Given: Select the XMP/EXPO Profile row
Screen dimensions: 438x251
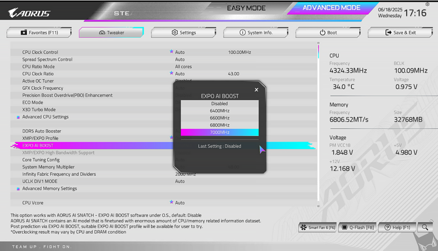Looking at the screenshot, I should pos(164,138).
